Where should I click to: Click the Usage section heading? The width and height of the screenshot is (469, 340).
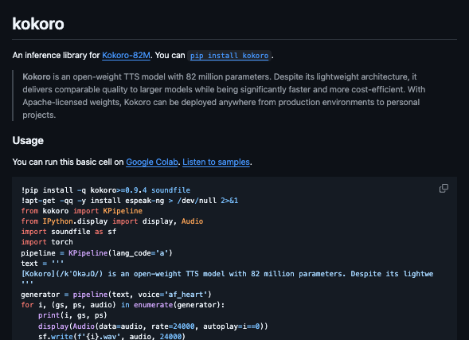[x=28, y=141]
